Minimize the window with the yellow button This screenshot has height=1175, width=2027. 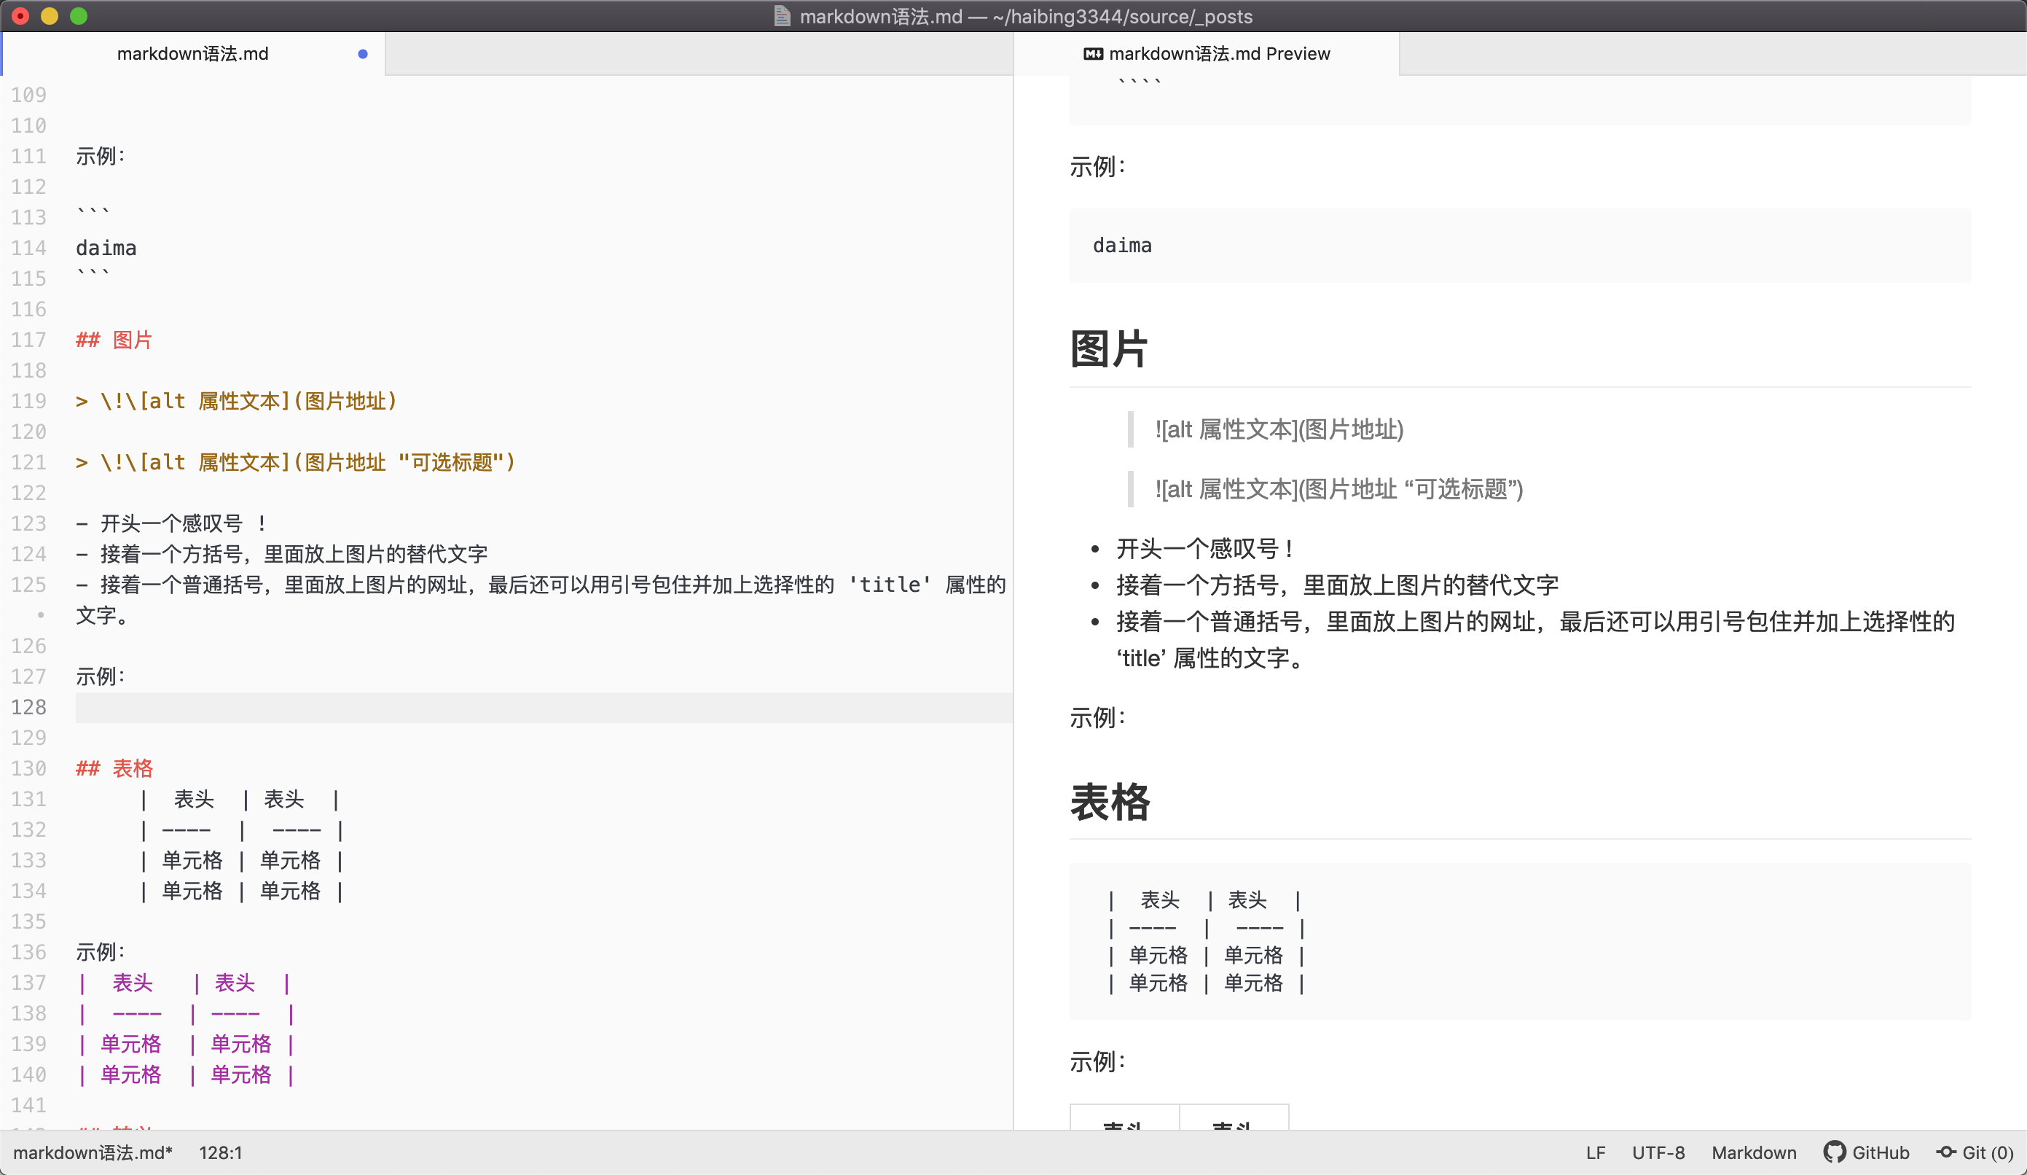50,16
